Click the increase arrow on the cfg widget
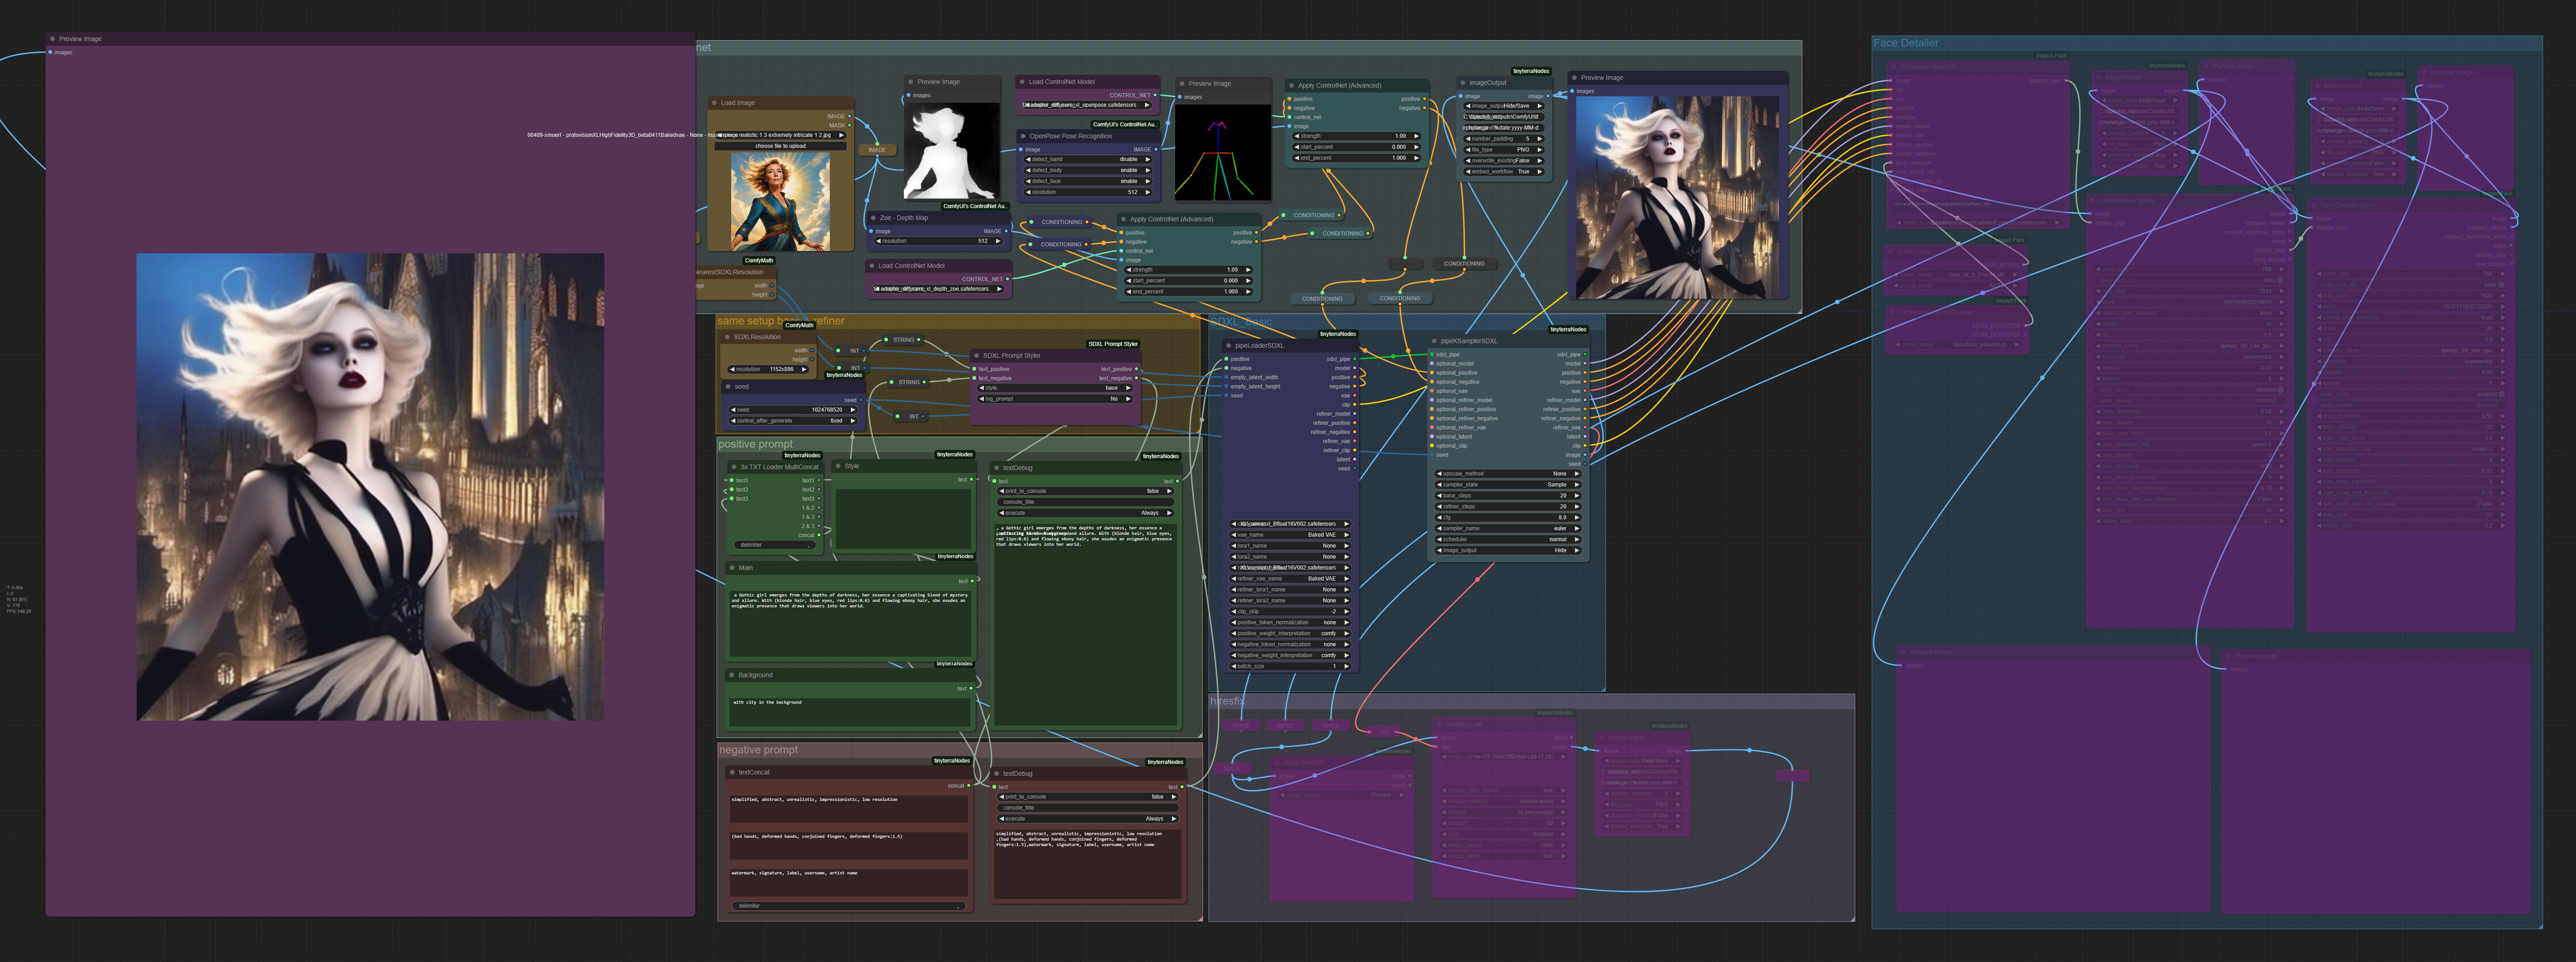 click(x=1576, y=518)
